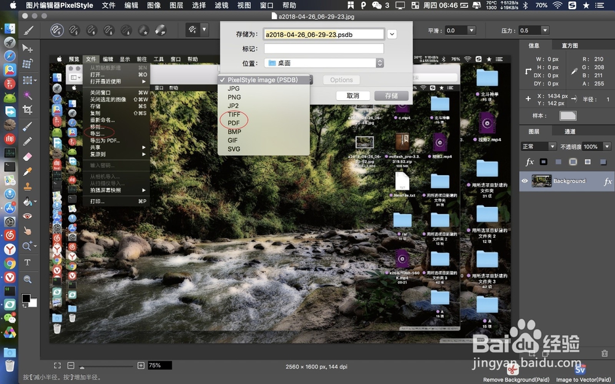This screenshot has height=384, width=615.
Task: Click the Remove Background(Paid) icon
Action: [x=512, y=370]
